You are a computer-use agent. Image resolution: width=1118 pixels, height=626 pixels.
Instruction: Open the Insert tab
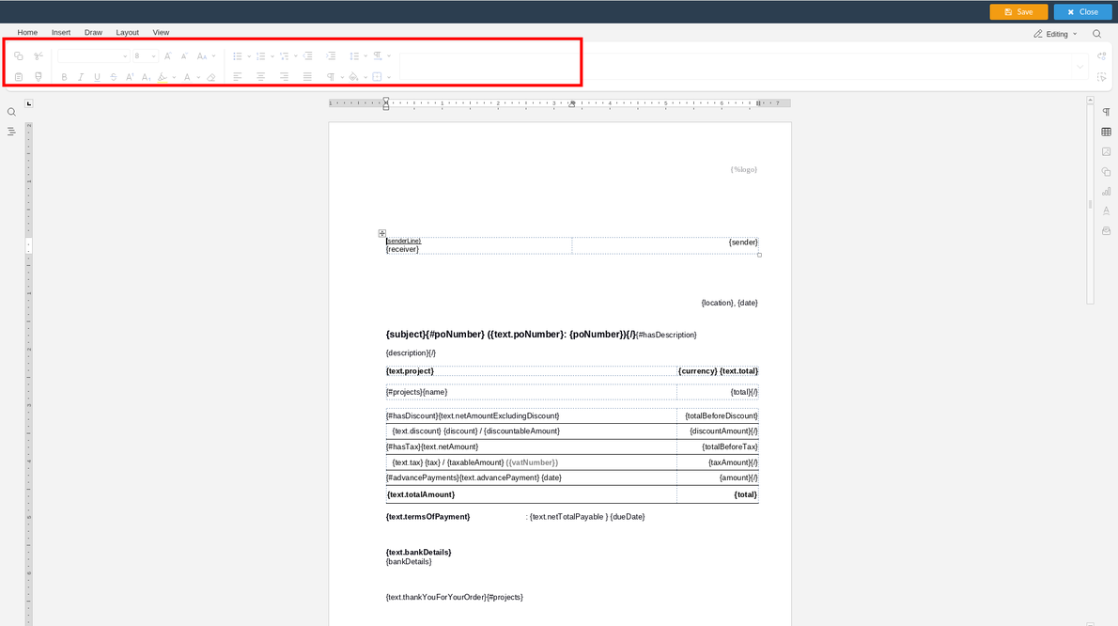click(61, 33)
